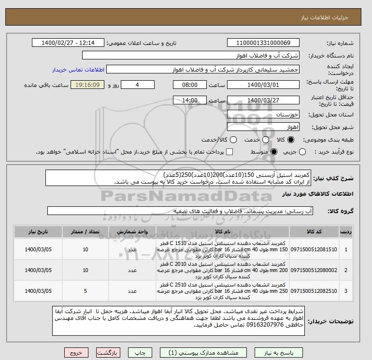Click the اطلاعات کالاهای مورد نیاز heading
372x360 pixels.
coord(318,194)
